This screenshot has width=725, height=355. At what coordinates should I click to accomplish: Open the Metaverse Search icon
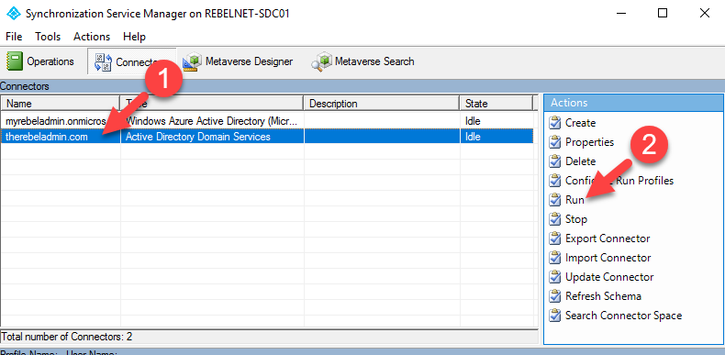[321, 62]
